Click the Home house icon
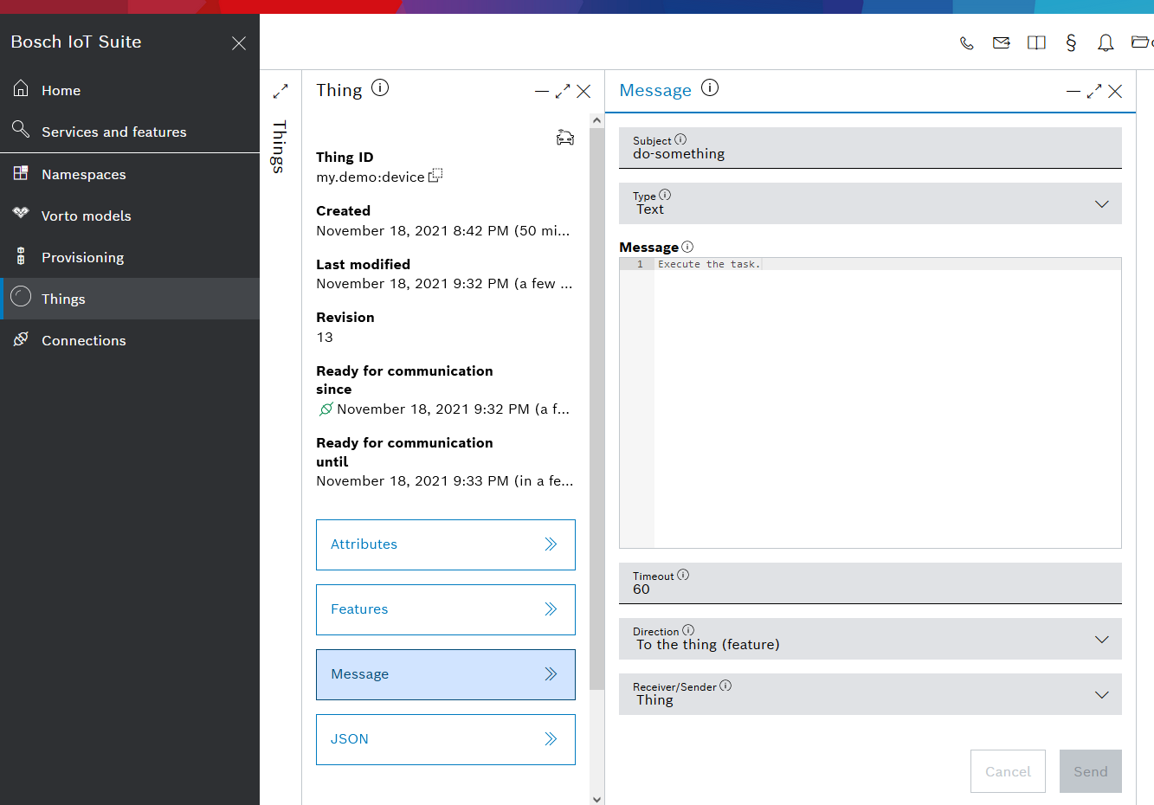1154x805 pixels. (x=21, y=88)
